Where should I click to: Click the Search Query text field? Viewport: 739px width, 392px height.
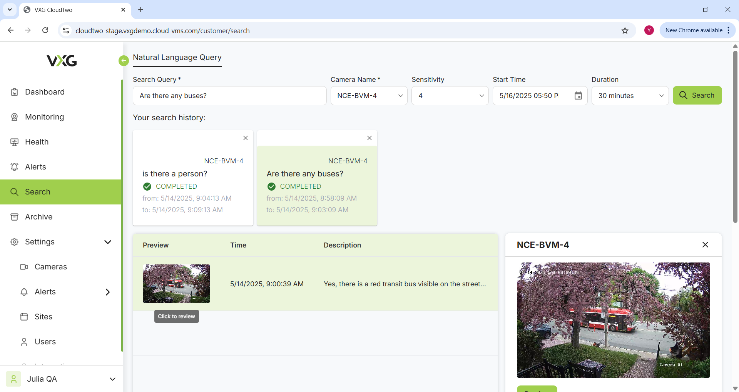(x=229, y=96)
